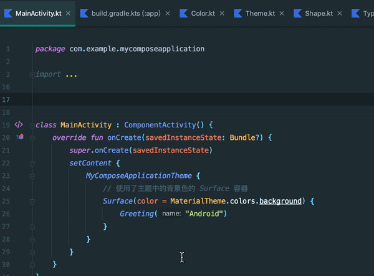Click the related XML gutter icon on line 19
The width and height of the screenshot is (374, 276).
19,125
